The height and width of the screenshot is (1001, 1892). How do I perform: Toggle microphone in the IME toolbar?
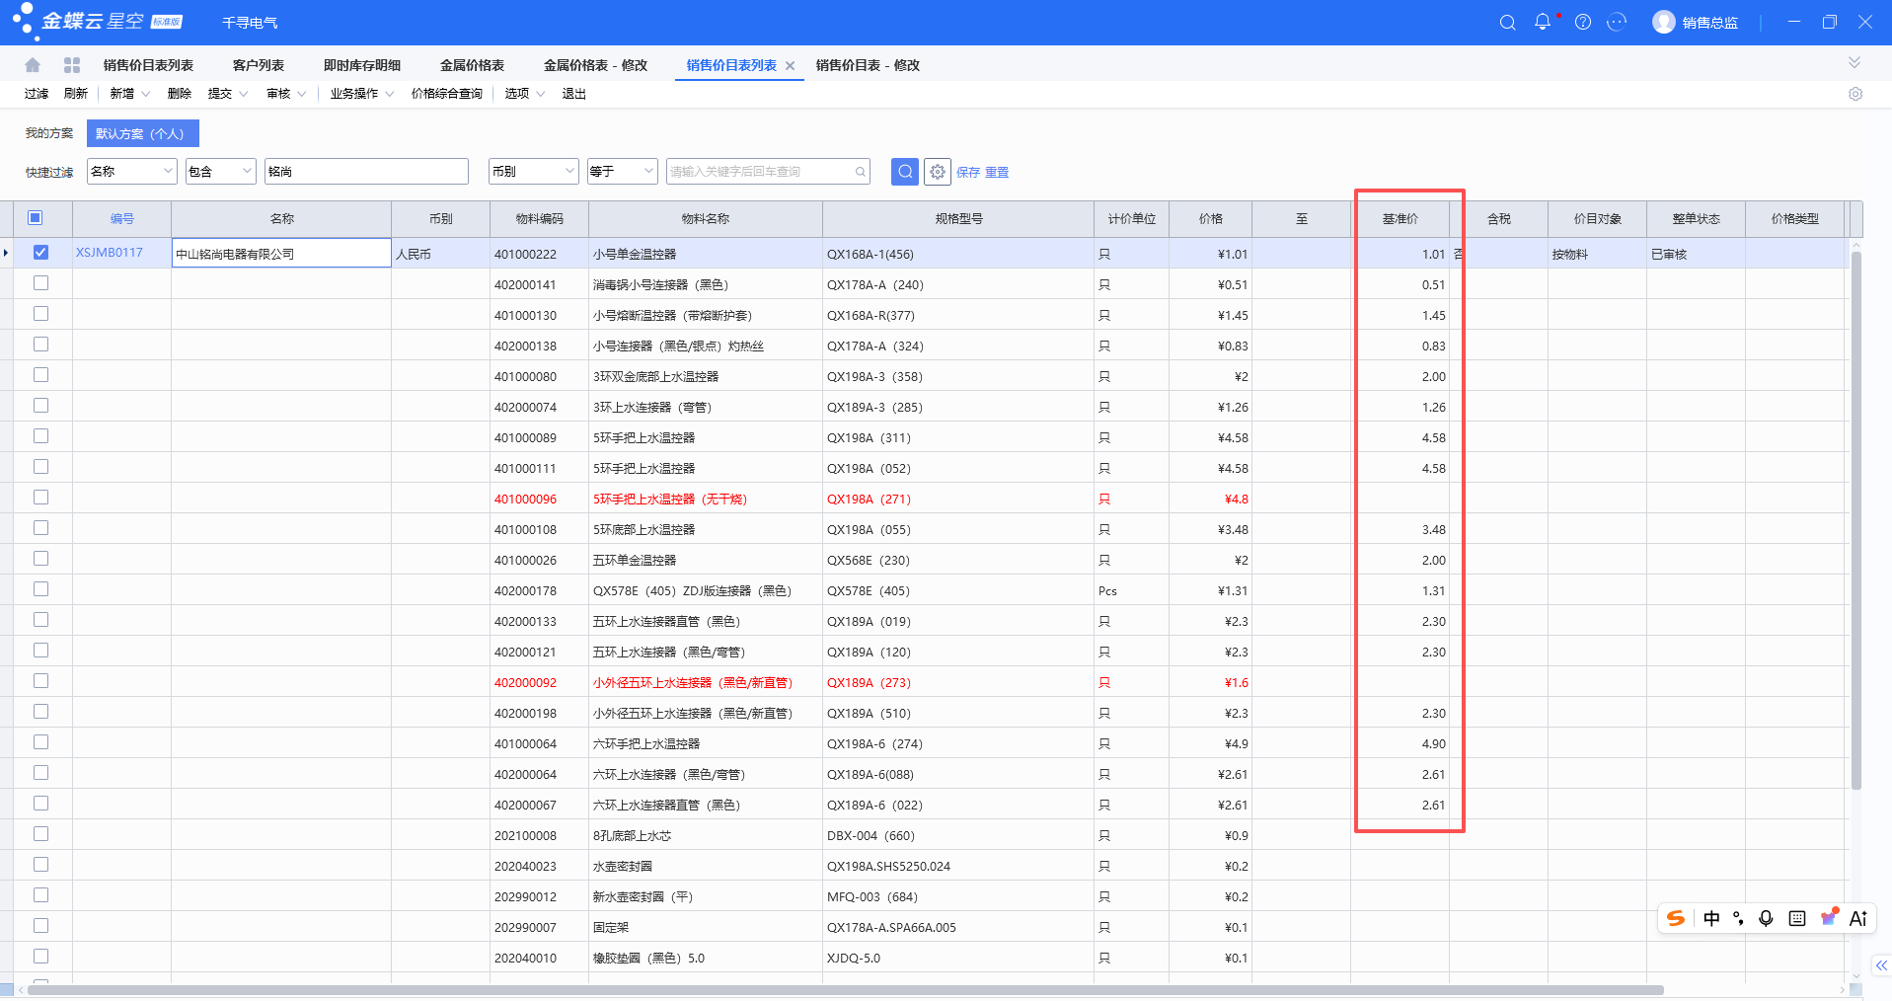pyautogui.click(x=1767, y=918)
